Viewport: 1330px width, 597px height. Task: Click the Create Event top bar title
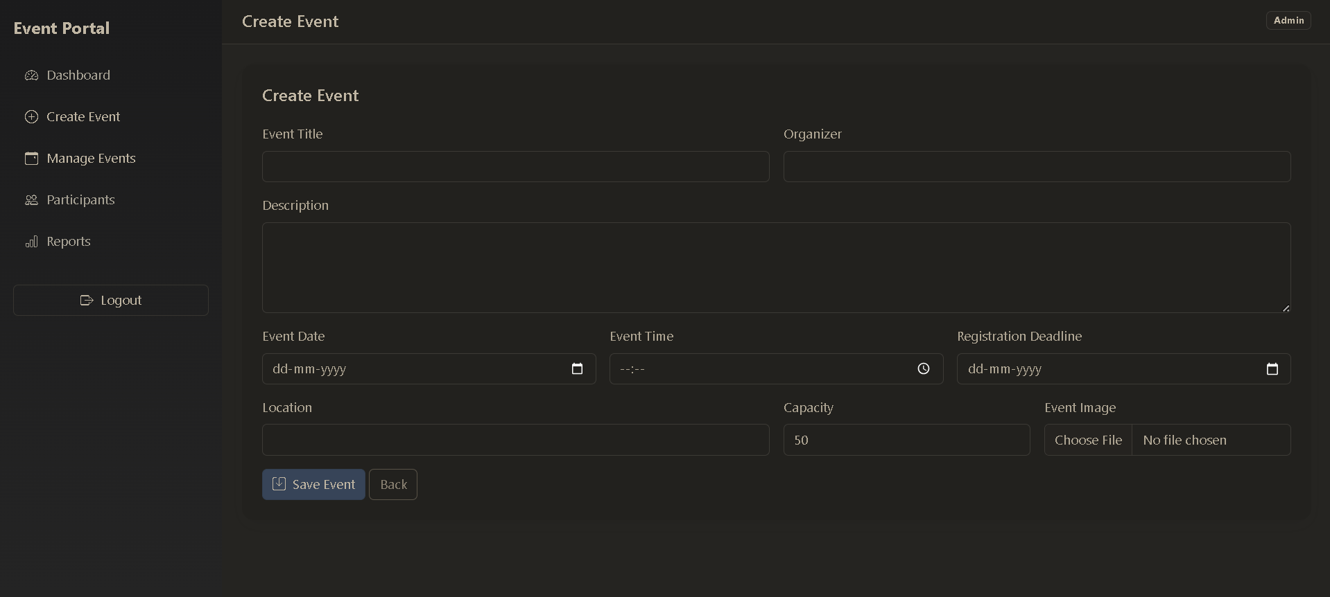(291, 21)
